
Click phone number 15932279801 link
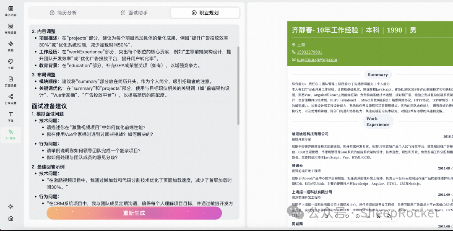coord(310,52)
